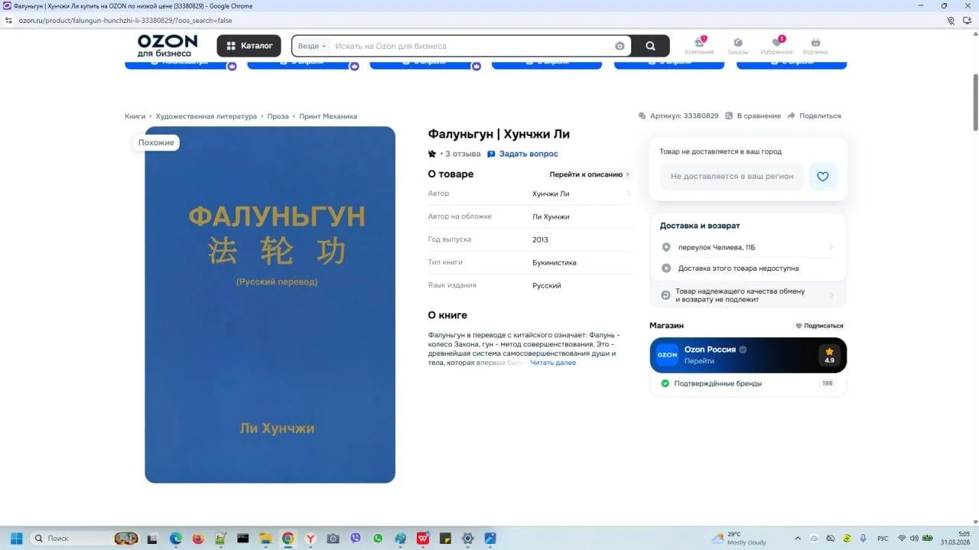Screen dimensions: 979x550
Task: Go to Художественная литература breadcrumb
Action: point(206,116)
